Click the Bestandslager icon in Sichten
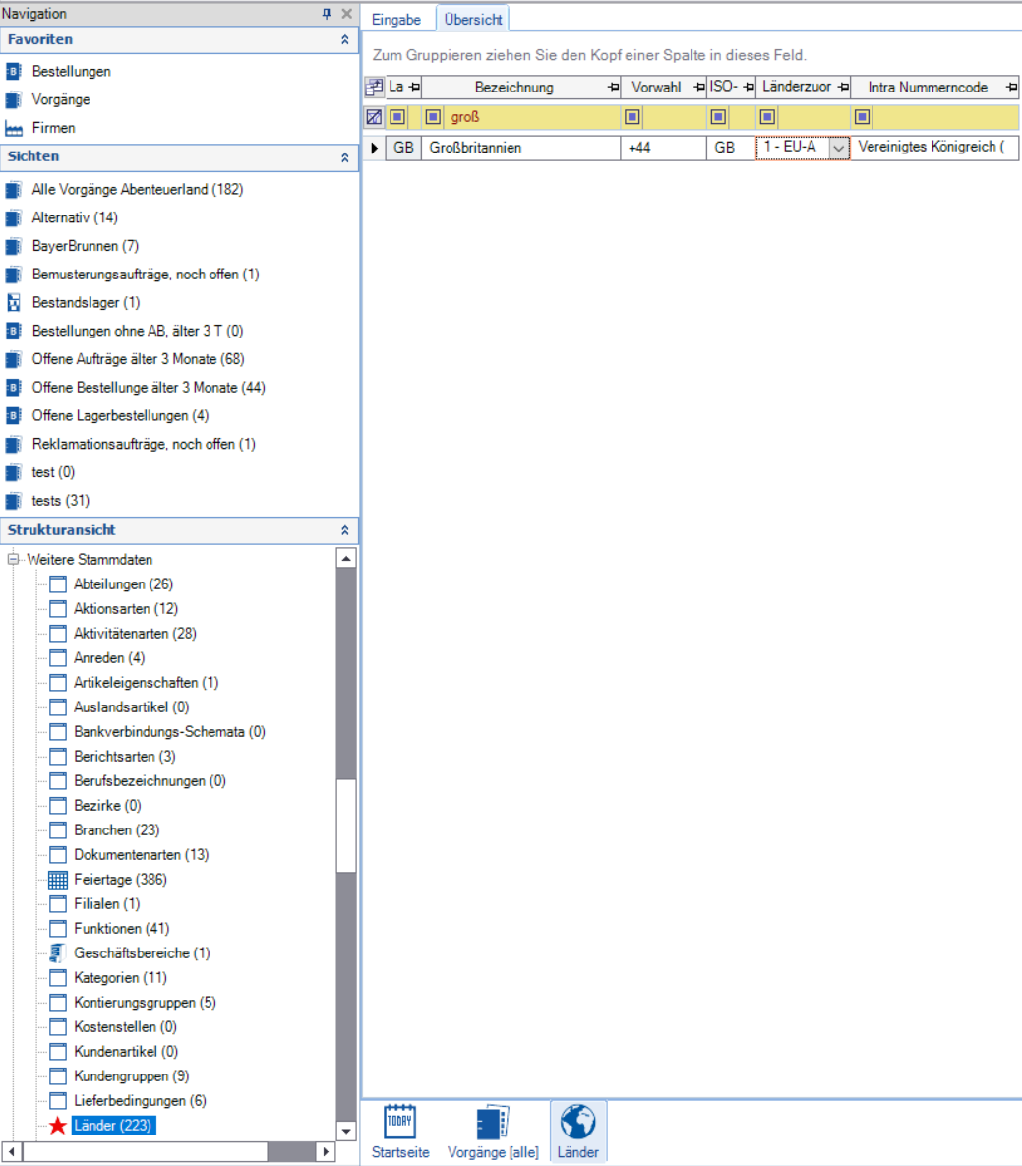1022x1166 pixels. (14, 303)
